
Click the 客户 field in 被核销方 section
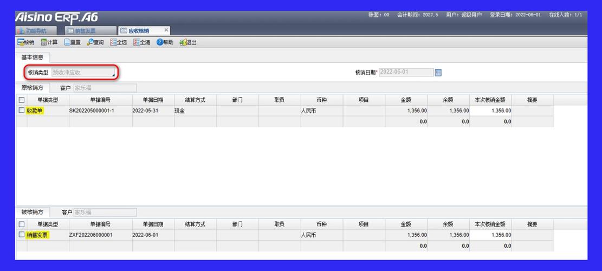105,212
